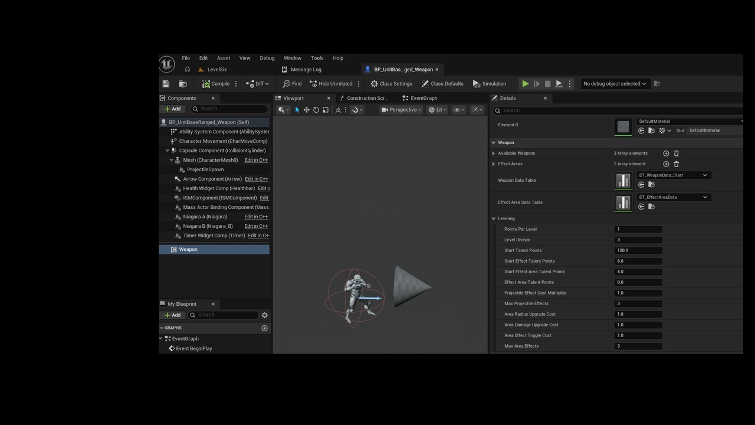
Task: Click the find debug object icon
Action: (657, 84)
